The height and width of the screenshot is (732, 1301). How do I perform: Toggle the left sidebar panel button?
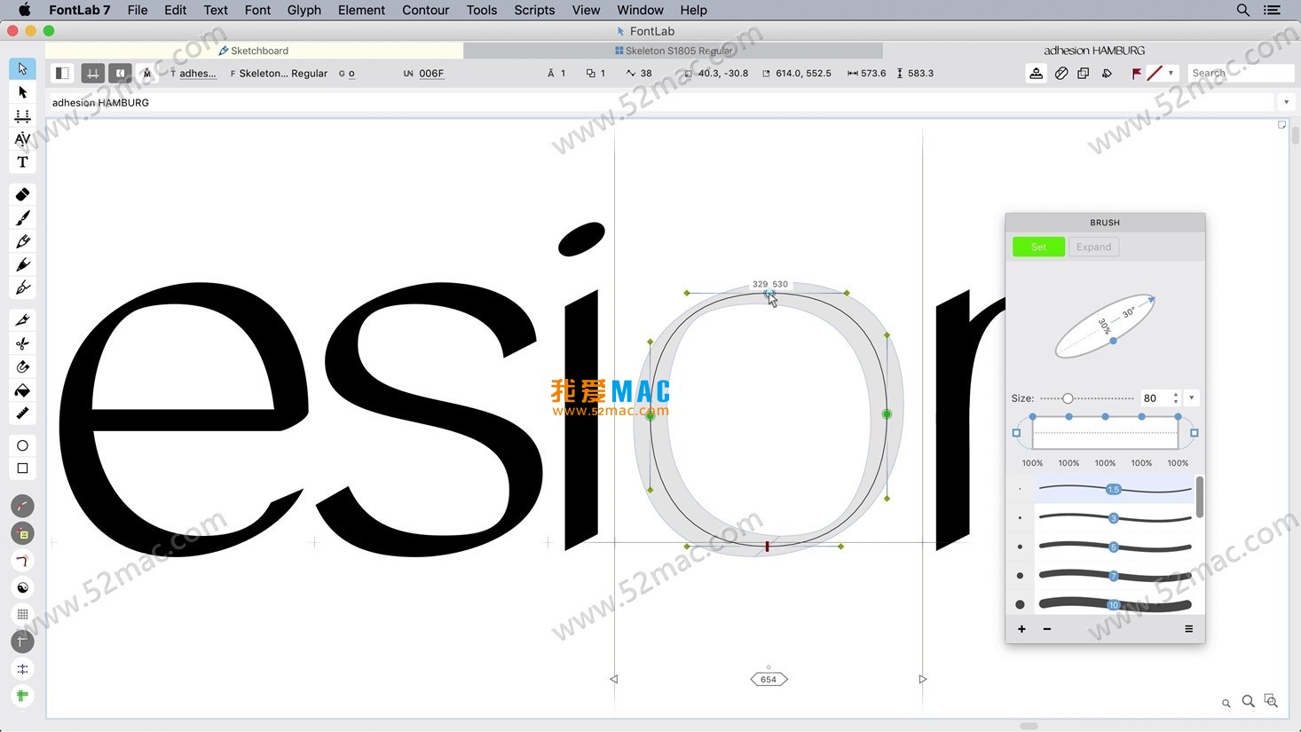(x=62, y=74)
